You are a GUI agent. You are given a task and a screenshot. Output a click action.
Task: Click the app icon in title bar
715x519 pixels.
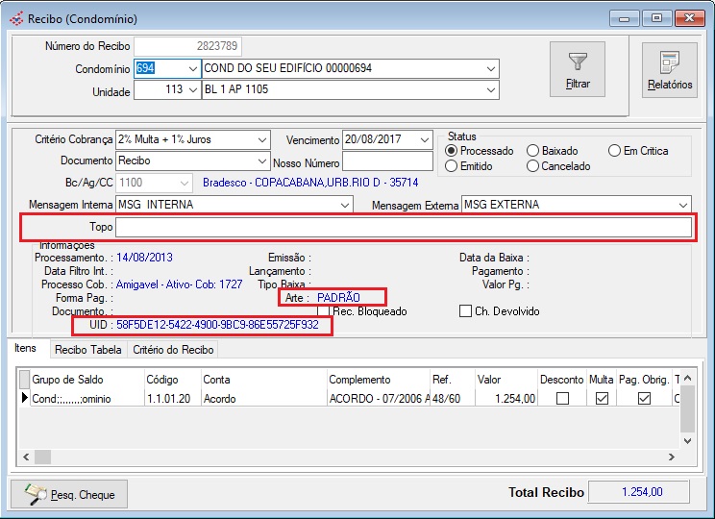click(x=15, y=18)
